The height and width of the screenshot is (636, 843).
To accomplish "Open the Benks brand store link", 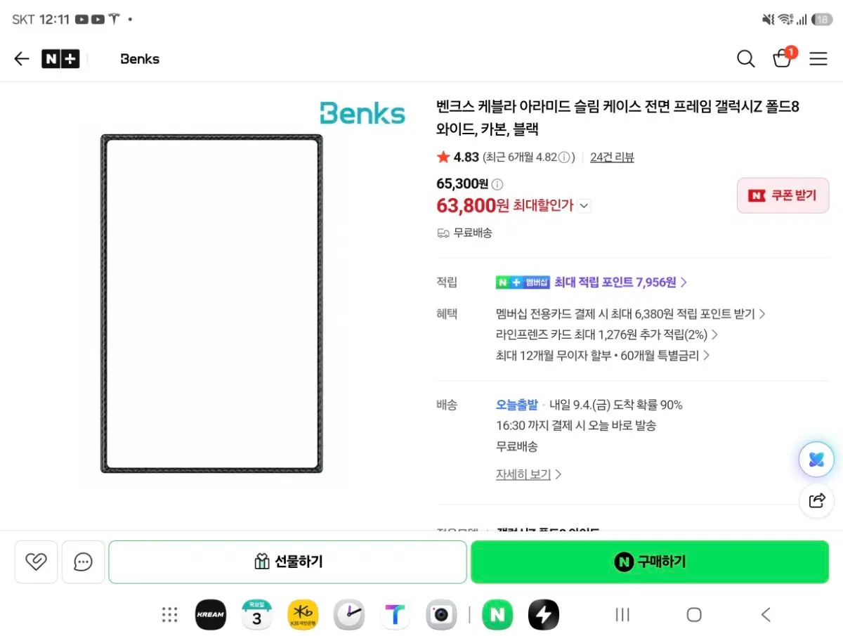I will [140, 59].
